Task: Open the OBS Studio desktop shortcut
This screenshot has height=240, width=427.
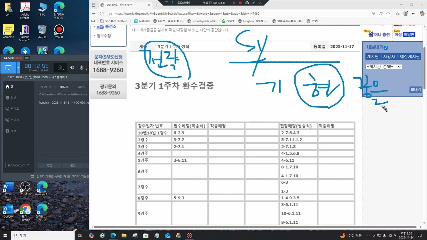Action: (x=25, y=188)
